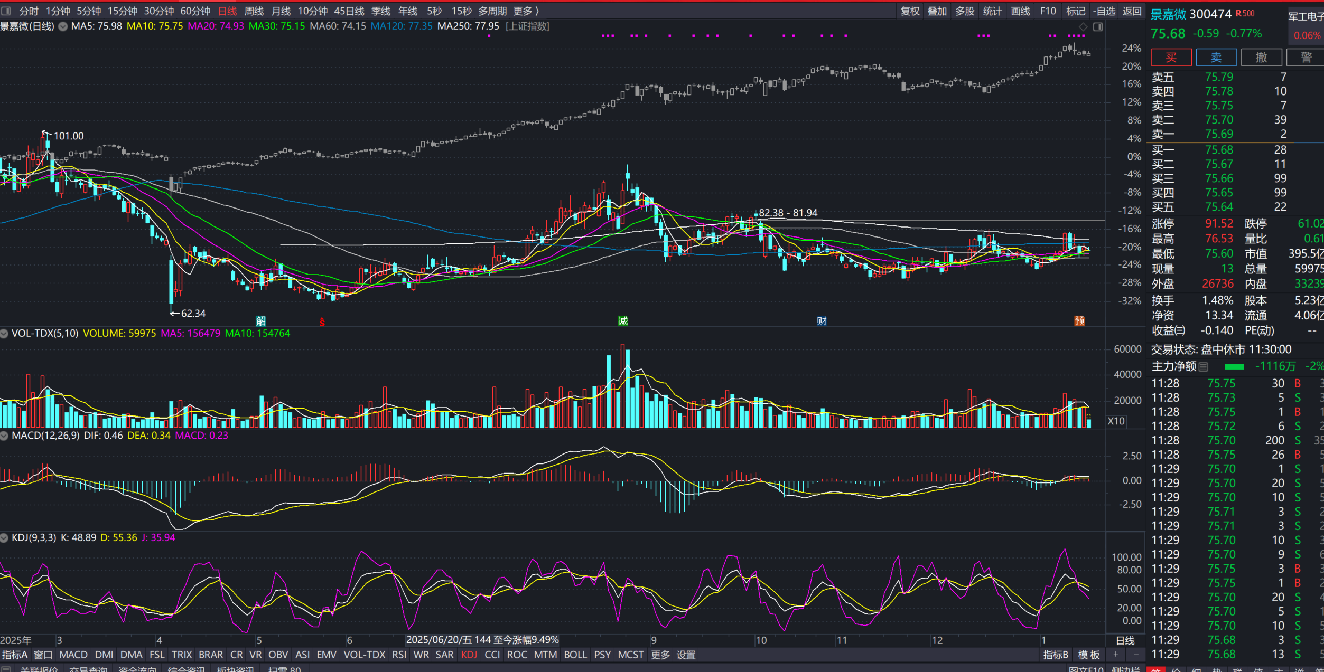Expand the 景嘉微(日线) MA indicator dropdown
The height and width of the screenshot is (672, 1324).
62,26
